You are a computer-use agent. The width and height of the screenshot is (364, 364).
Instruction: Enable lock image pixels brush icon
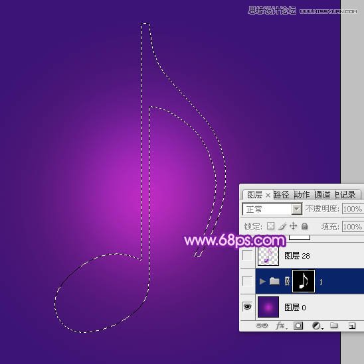pyautogui.click(x=282, y=226)
